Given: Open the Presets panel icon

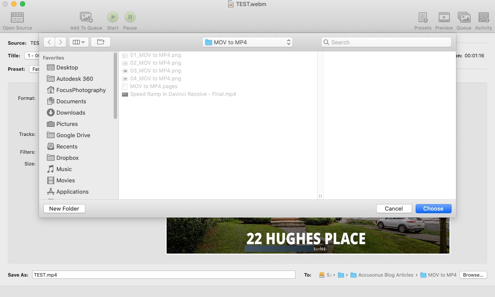Looking at the screenshot, I should [423, 17].
